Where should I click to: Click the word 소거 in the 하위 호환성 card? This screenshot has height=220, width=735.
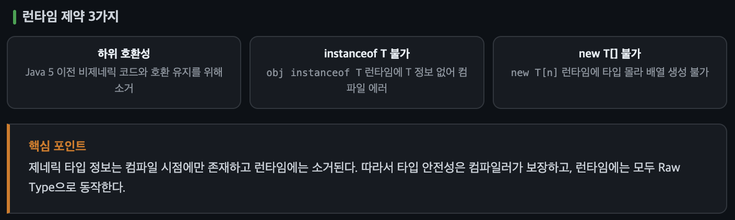click(124, 88)
